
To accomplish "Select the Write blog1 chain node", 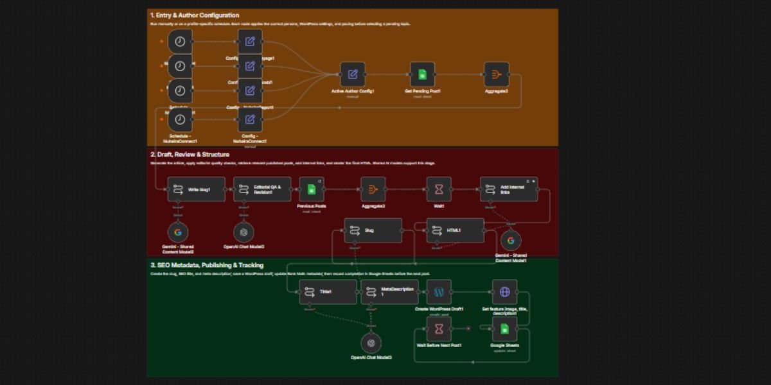I will coord(197,189).
